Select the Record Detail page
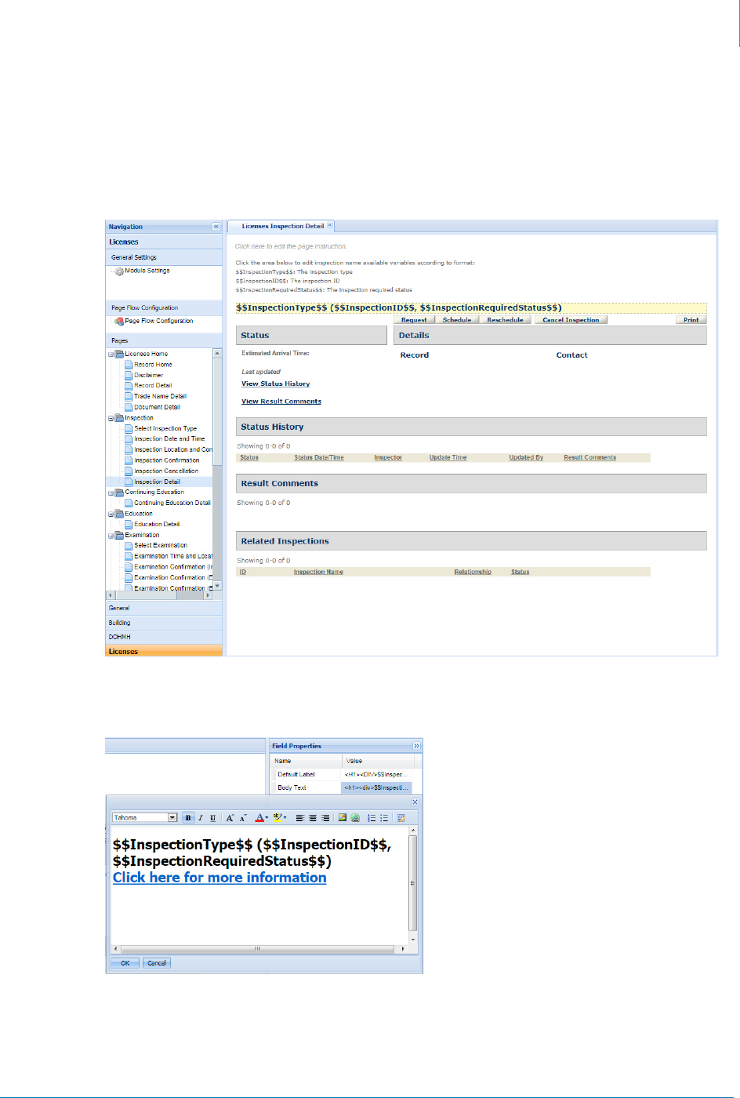Image resolution: width=740 pixels, height=1098 pixels. 153,385
